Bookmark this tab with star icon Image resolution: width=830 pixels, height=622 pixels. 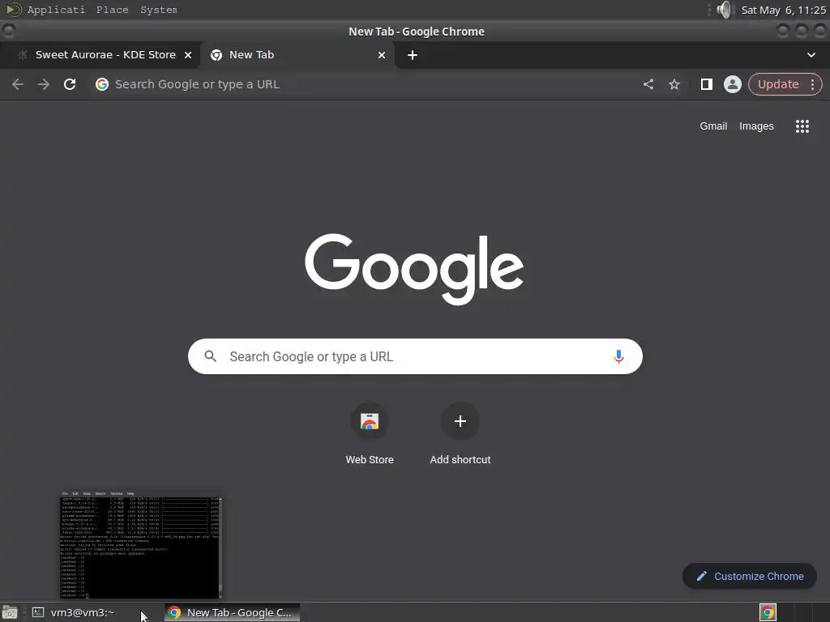coord(674,84)
